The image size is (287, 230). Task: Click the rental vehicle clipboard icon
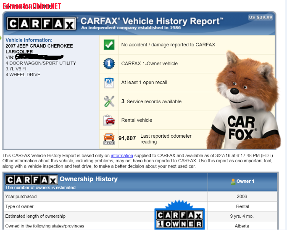pyautogui.click(x=109, y=120)
